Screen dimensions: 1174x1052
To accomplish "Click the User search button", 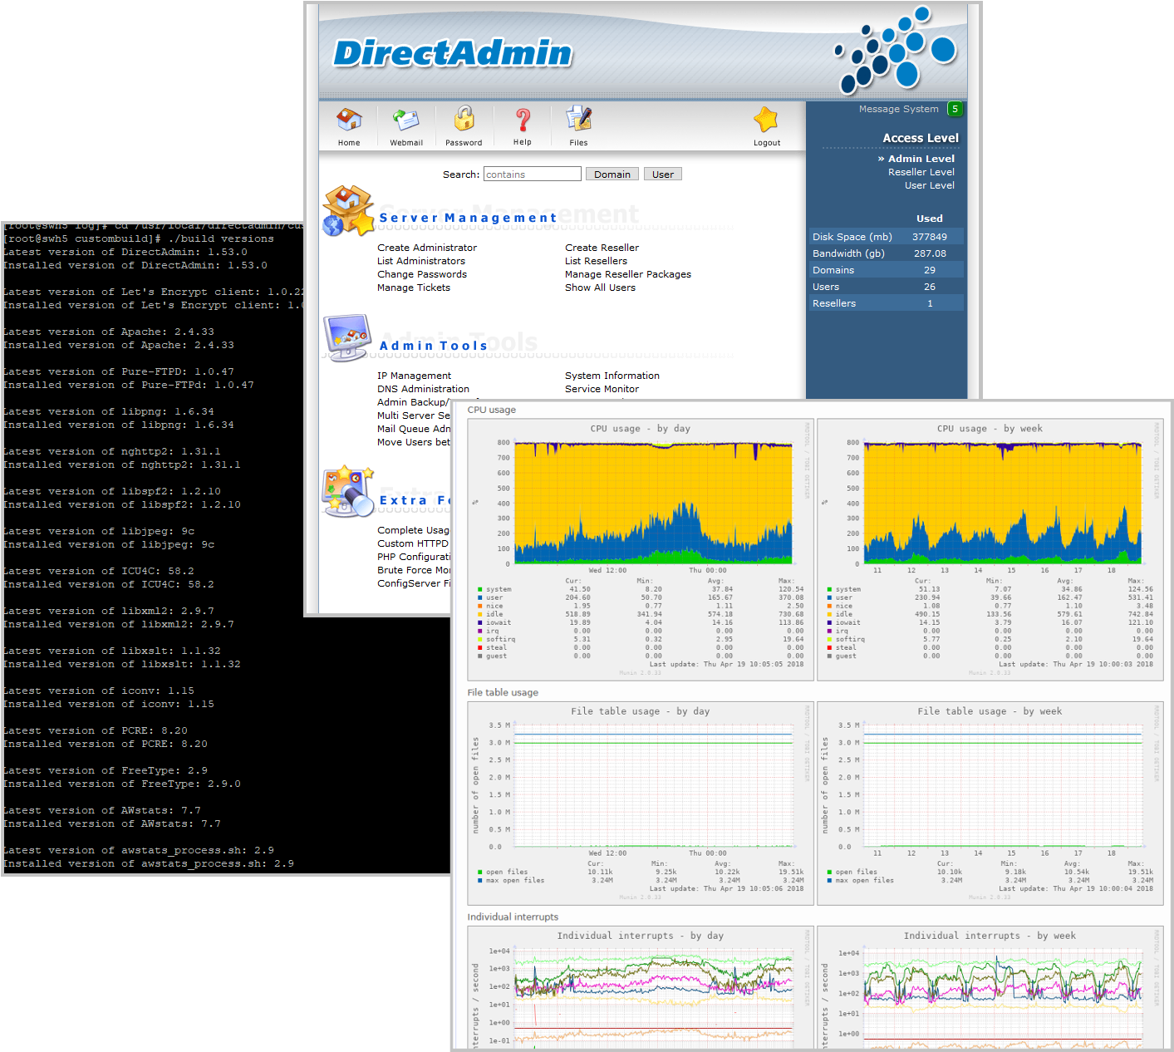I will click(x=663, y=174).
